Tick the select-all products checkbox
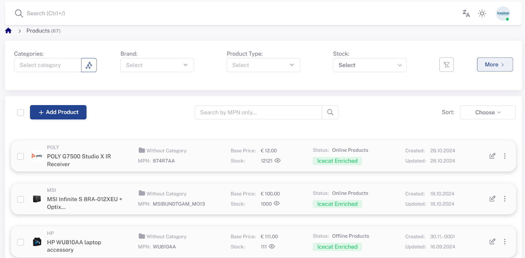Viewport: 525px width, 258px height. 21,113
